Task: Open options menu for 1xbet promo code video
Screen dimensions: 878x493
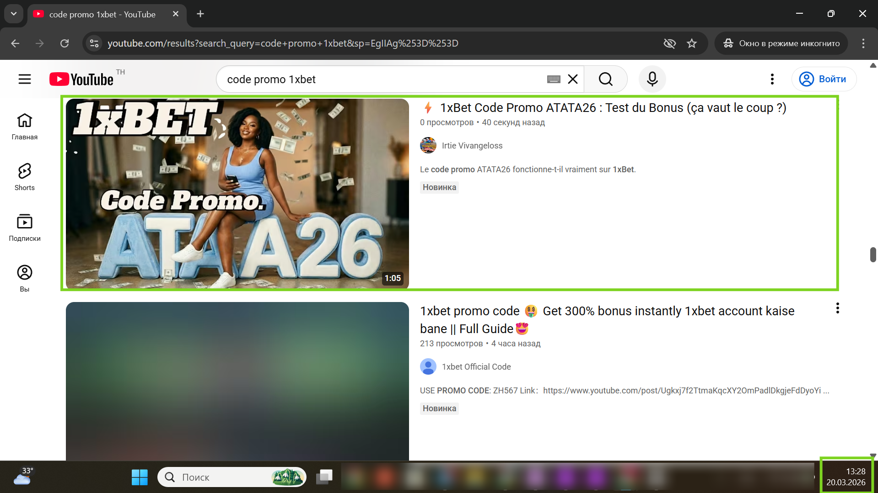Action: tap(838, 308)
